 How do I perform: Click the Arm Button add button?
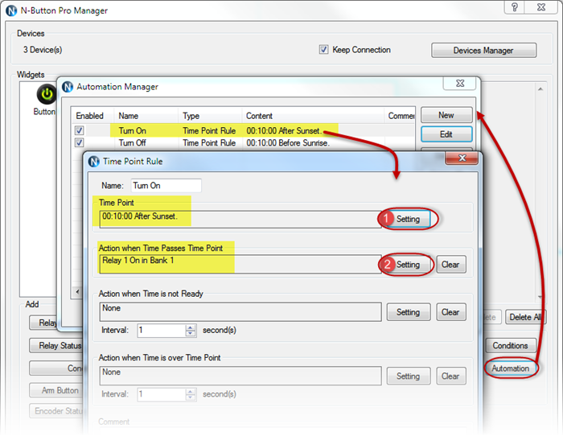(56, 390)
